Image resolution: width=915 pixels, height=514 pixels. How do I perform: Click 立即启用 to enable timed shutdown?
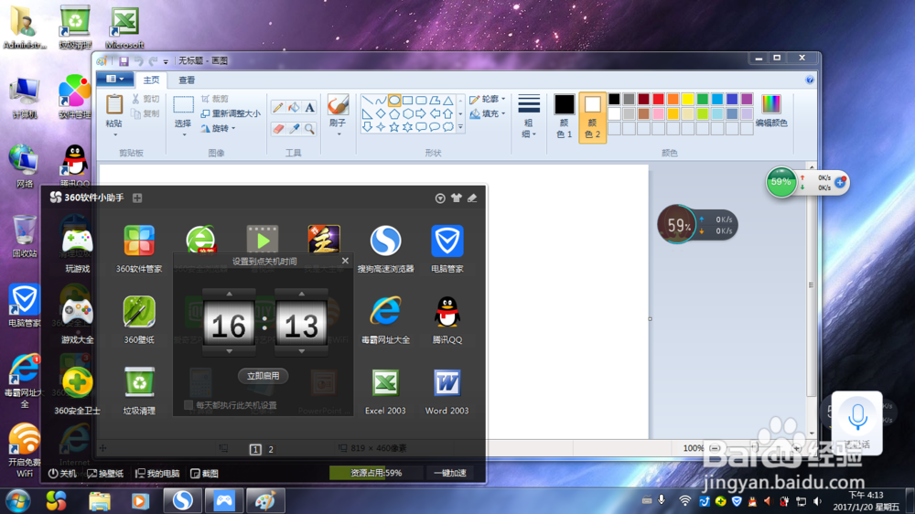(x=264, y=376)
